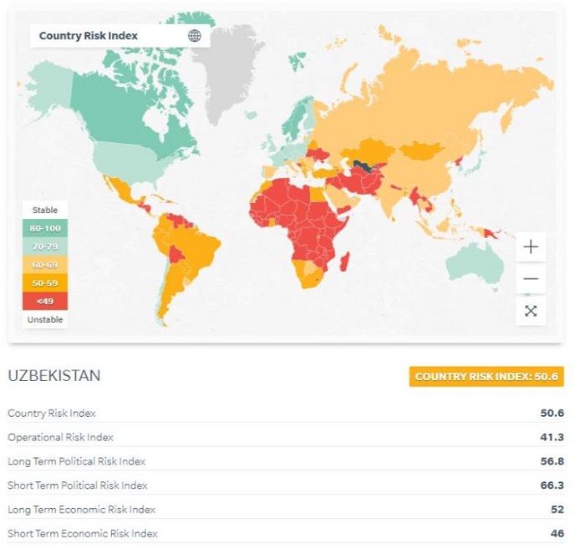
Task: Select the <49 red legend band
Action: [x=45, y=301]
